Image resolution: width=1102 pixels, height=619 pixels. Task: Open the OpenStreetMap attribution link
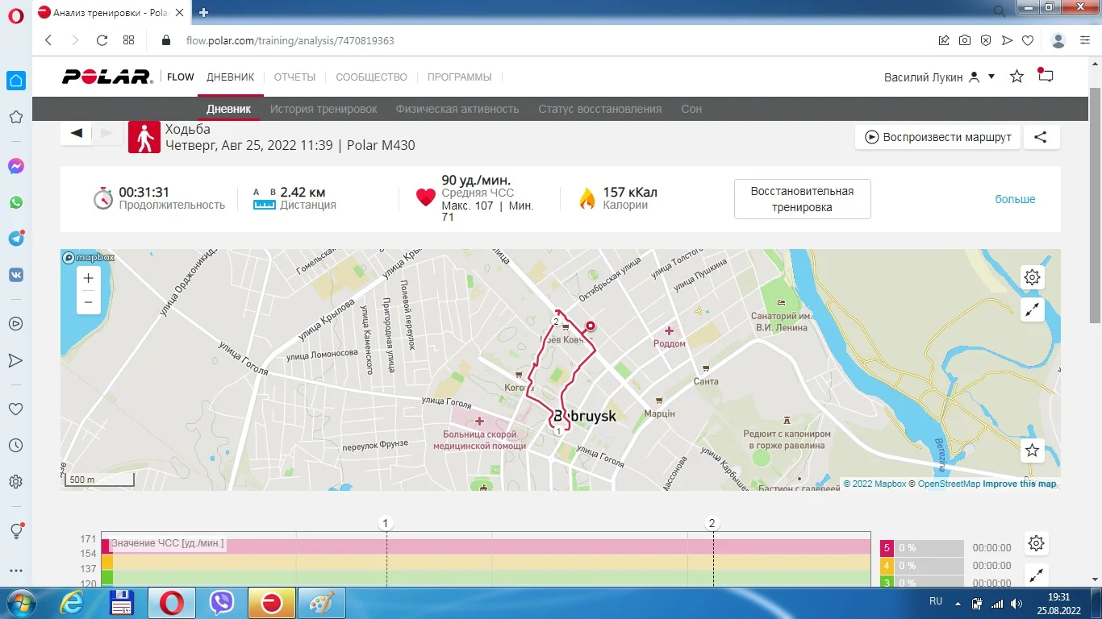tap(949, 484)
